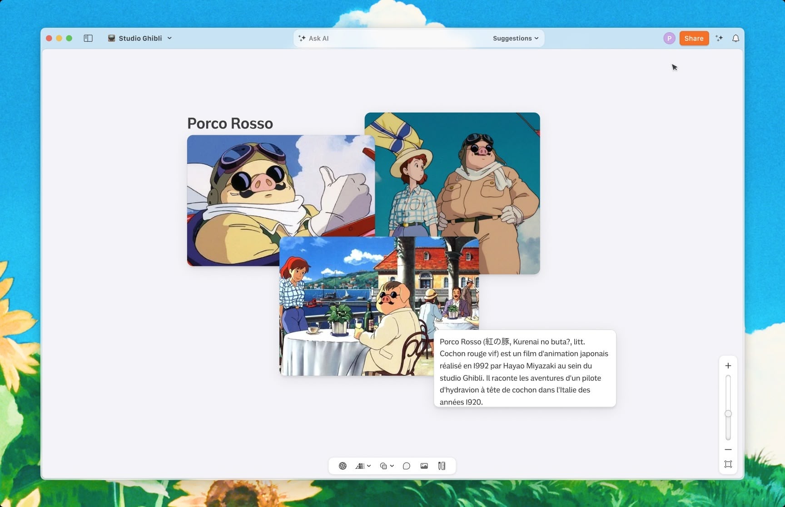Expand the text style options chevron

pos(369,466)
